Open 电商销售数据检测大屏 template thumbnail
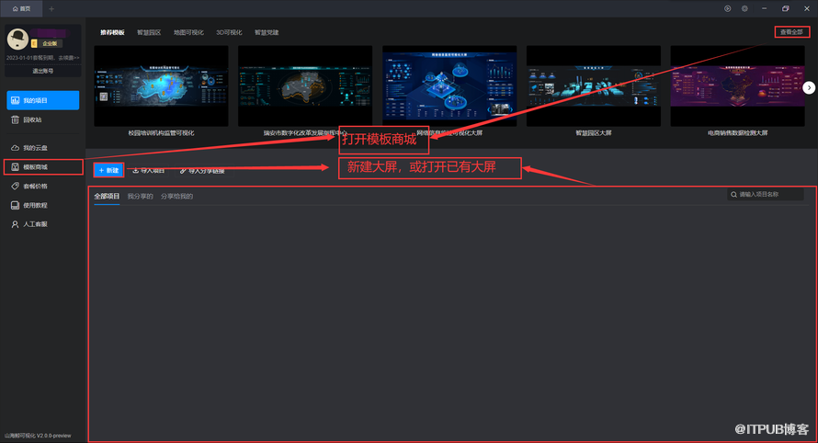Screen dimensions: 818x443 tap(737, 86)
